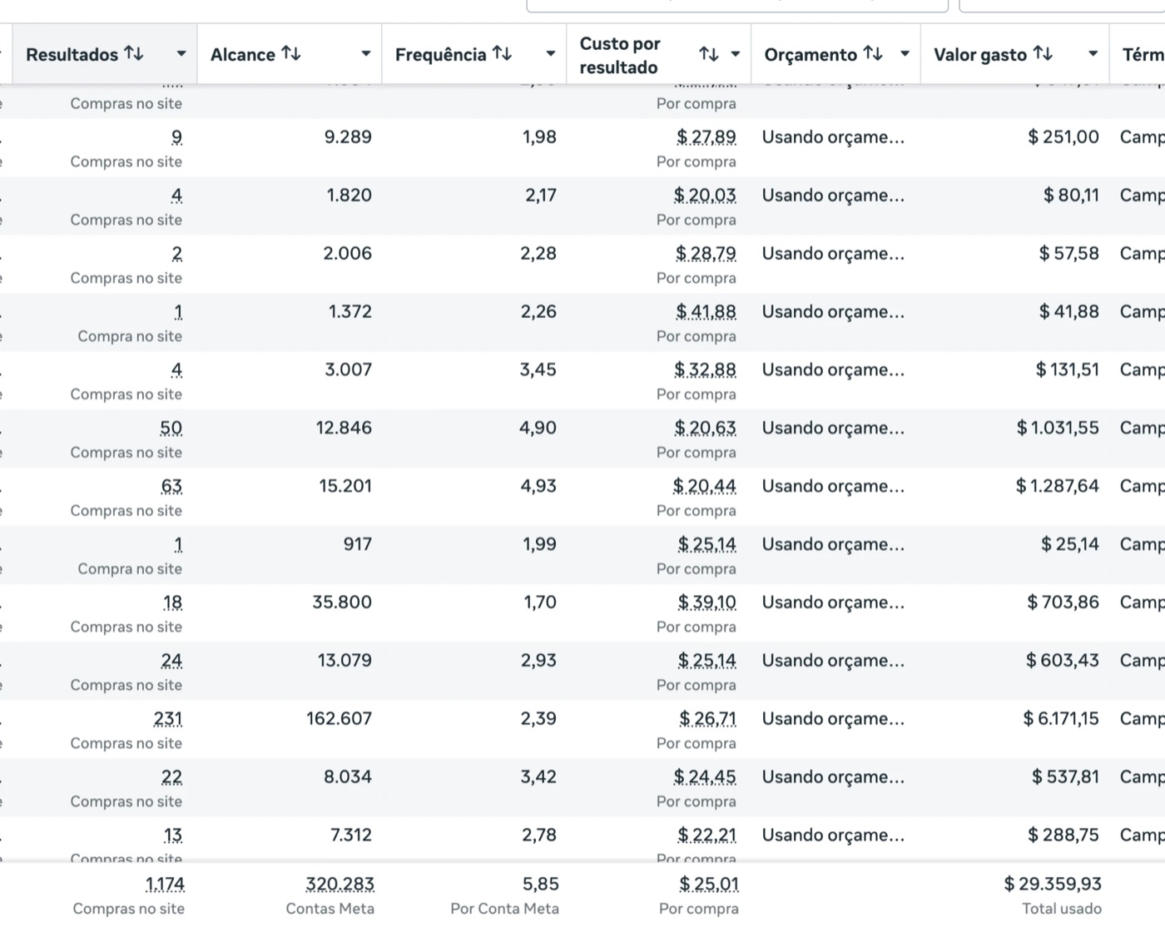Select the $39,10 cost per result value
This screenshot has width=1165, height=952.
point(706,602)
